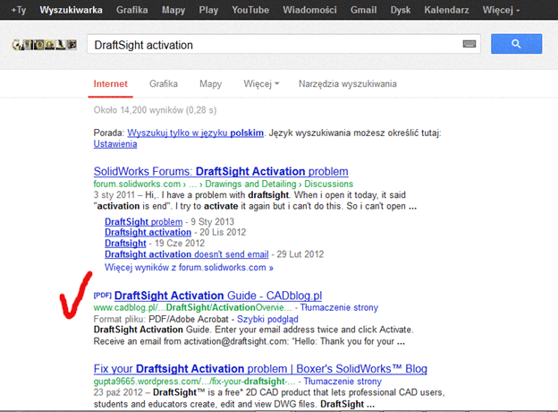Click the Szybki podgląd quick view link

pos(267,319)
